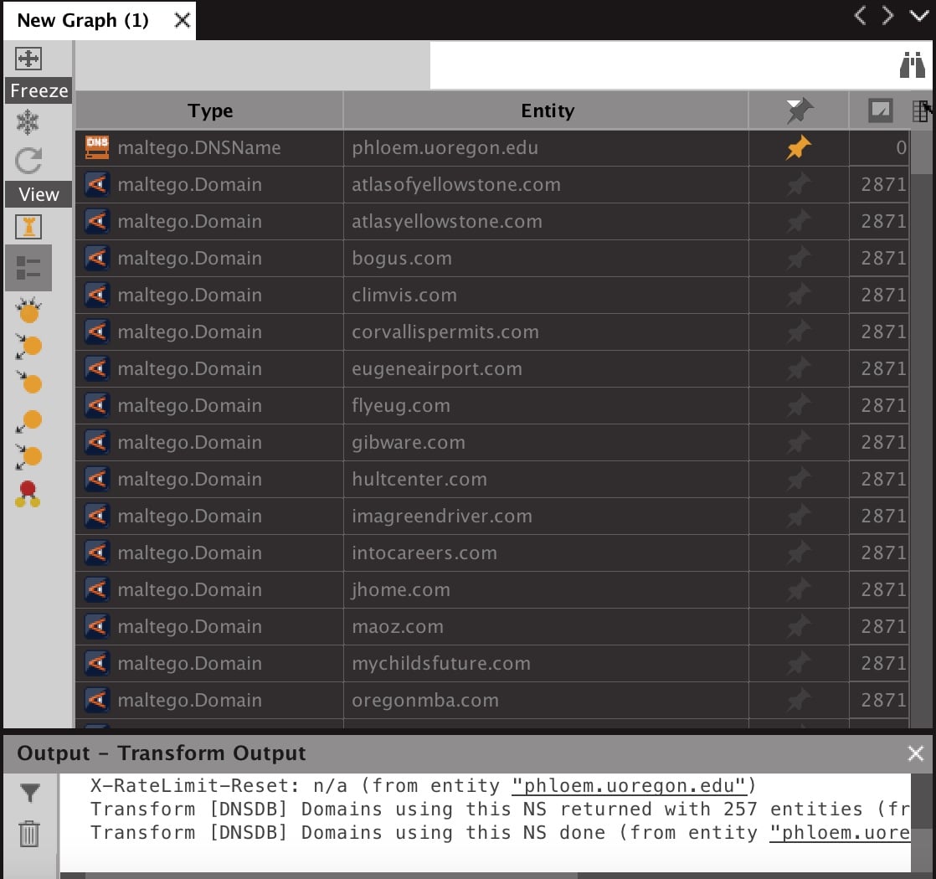Click the red and yellow balls icon
The image size is (936, 879).
(x=28, y=494)
